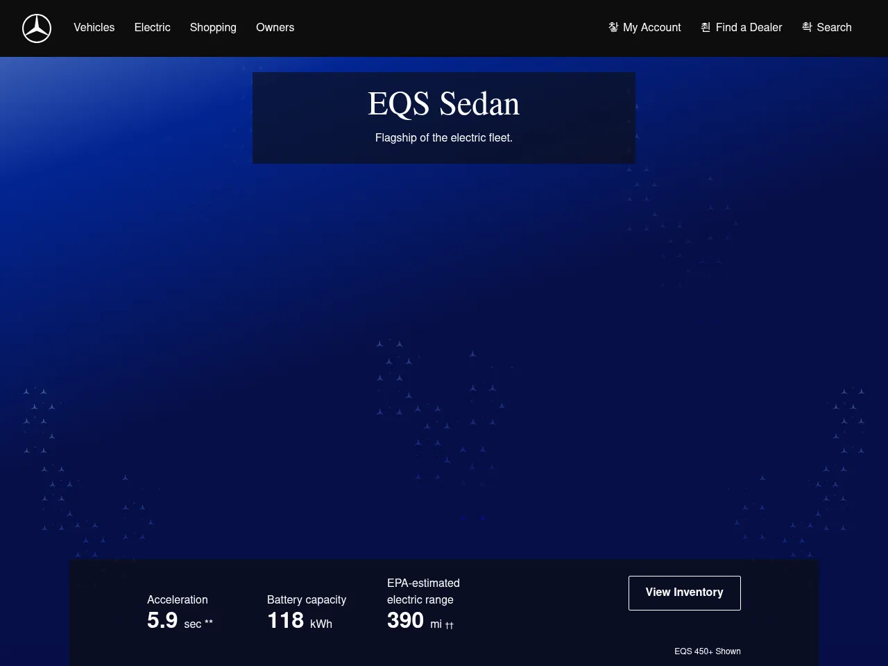Click the EPA range footnote symbol
The width and height of the screenshot is (888, 666).
coord(448,625)
